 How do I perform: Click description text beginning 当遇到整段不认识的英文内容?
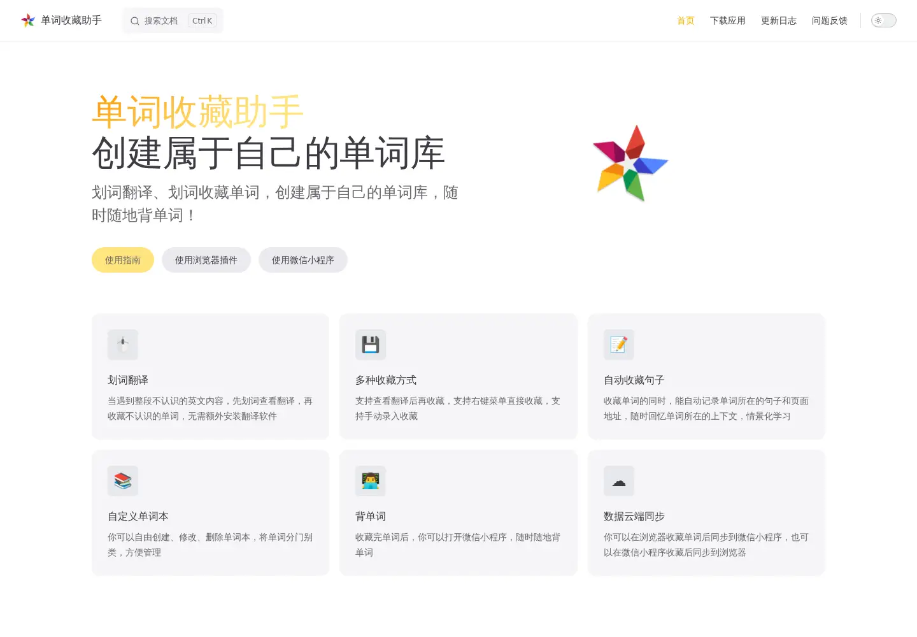210,408
